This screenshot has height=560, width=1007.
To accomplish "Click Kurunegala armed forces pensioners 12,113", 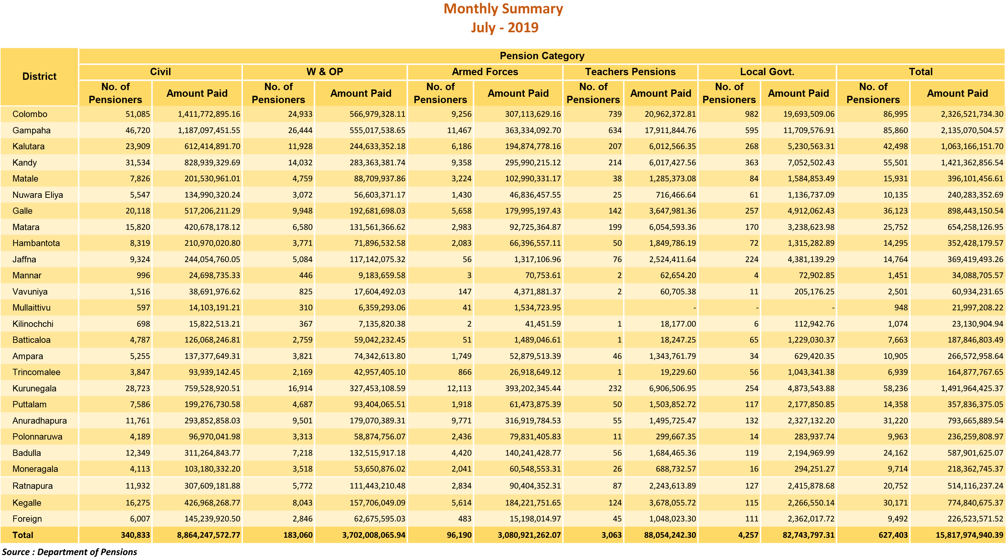I will [459, 388].
